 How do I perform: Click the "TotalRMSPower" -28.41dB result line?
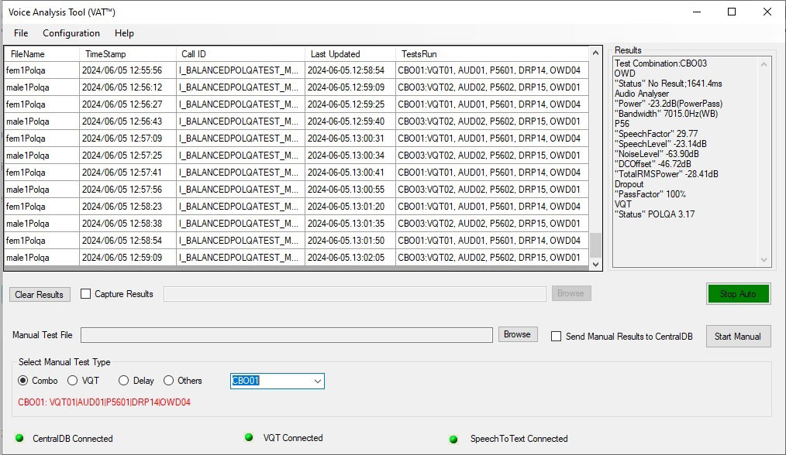666,173
